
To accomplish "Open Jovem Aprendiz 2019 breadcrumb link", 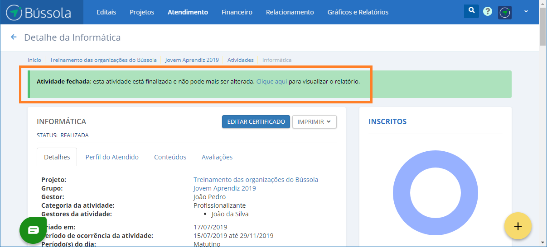I will click(192, 60).
